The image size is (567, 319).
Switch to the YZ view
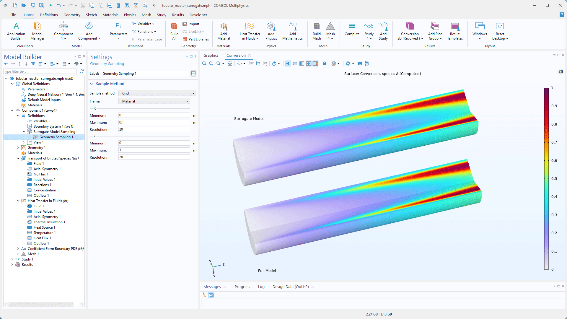point(258,64)
